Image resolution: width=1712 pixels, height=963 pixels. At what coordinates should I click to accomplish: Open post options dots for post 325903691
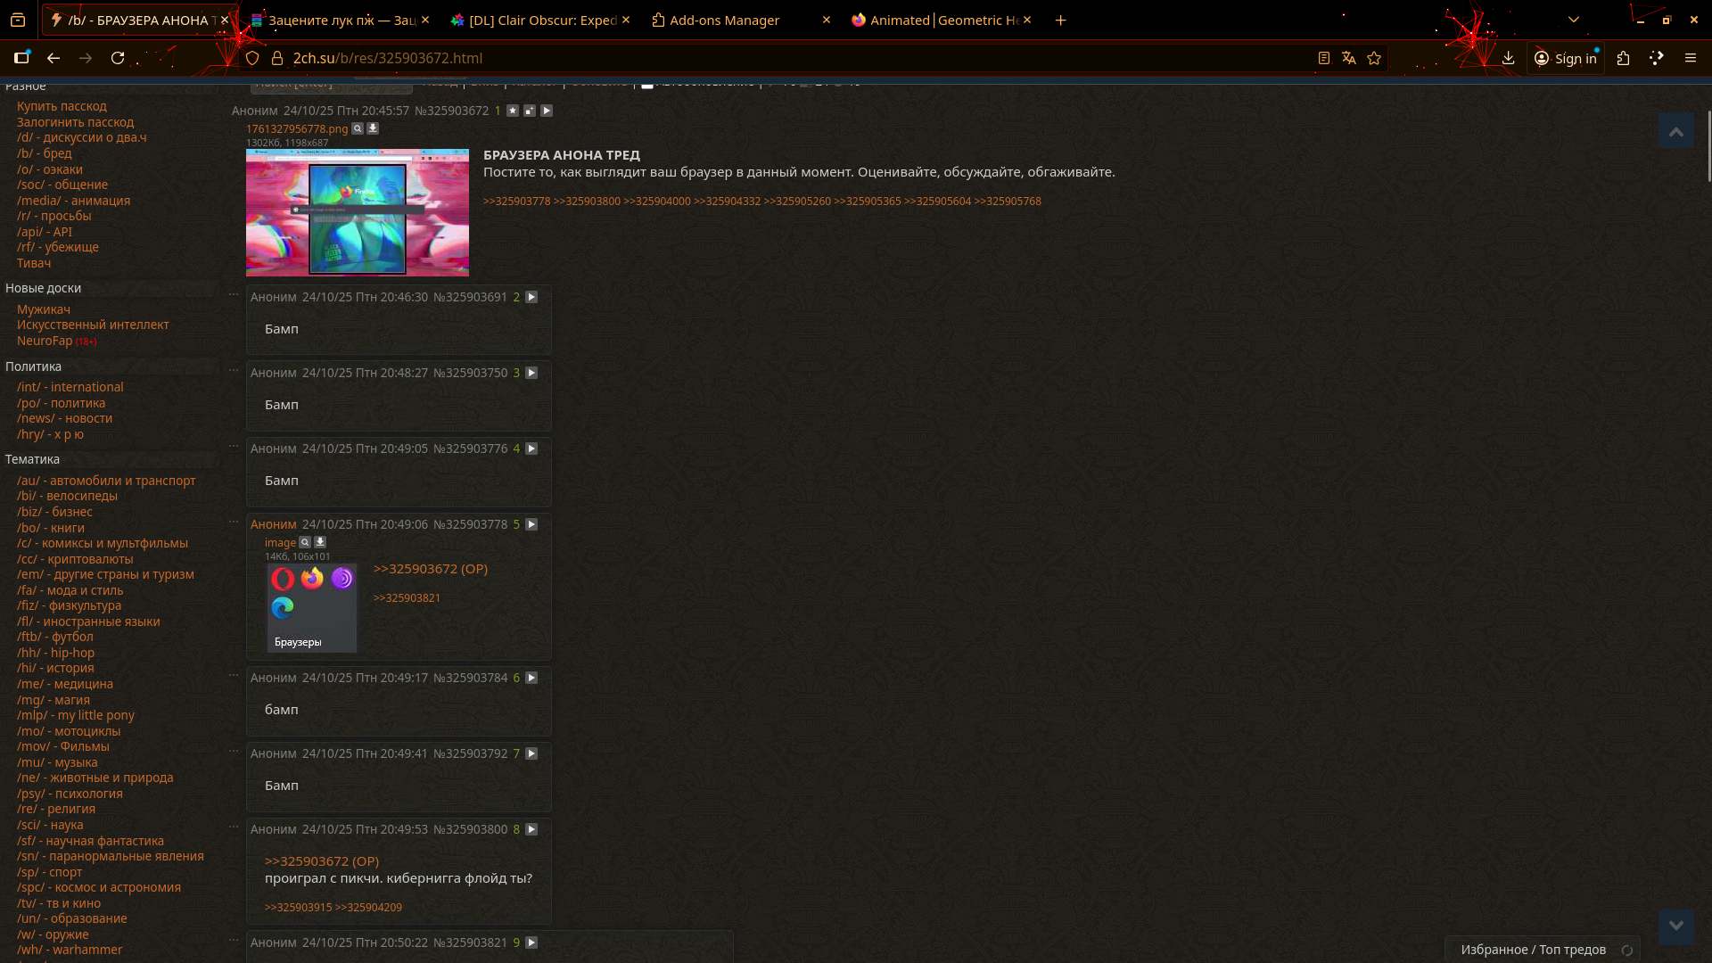point(234,292)
